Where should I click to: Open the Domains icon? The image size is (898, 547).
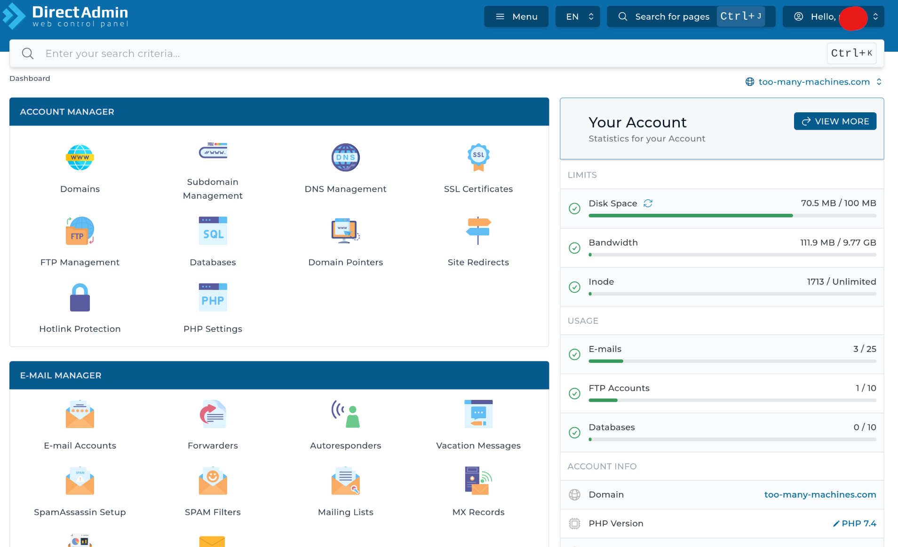click(80, 157)
